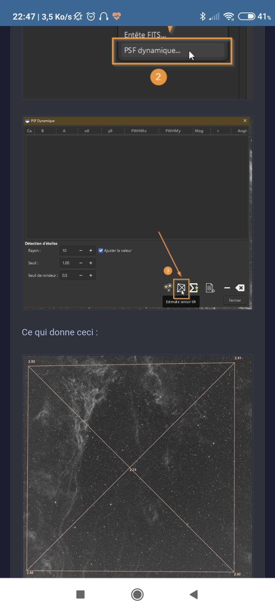
Task: Decrease the Seuil value with minus
Action: coord(81,263)
